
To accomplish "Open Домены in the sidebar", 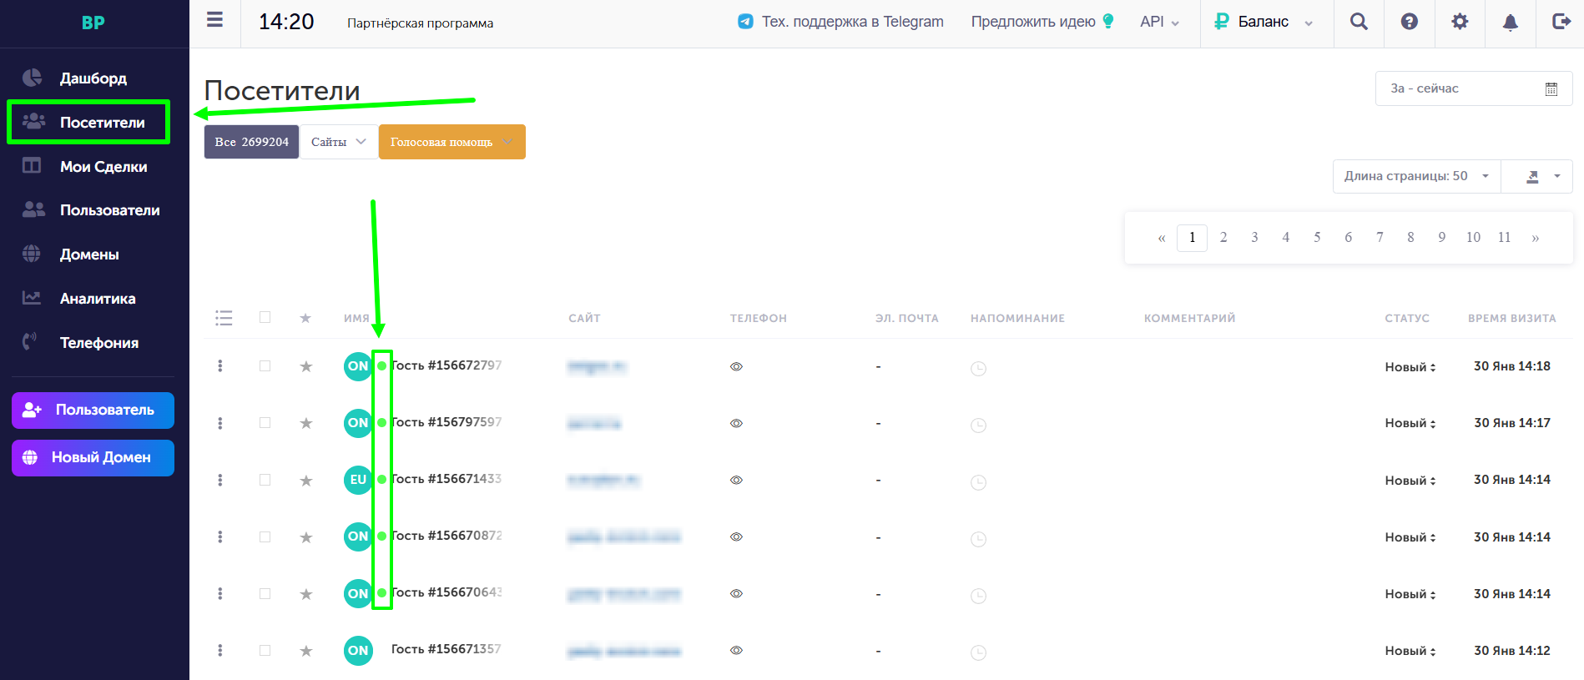I will tap(89, 254).
